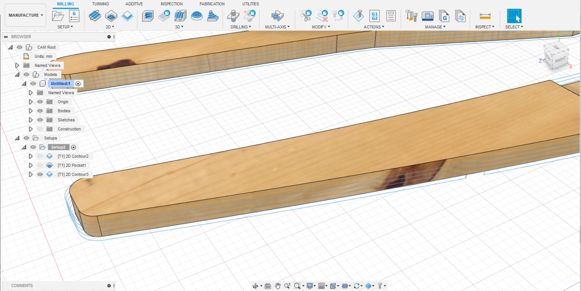Open the Post Library G document icon

(x=444, y=16)
